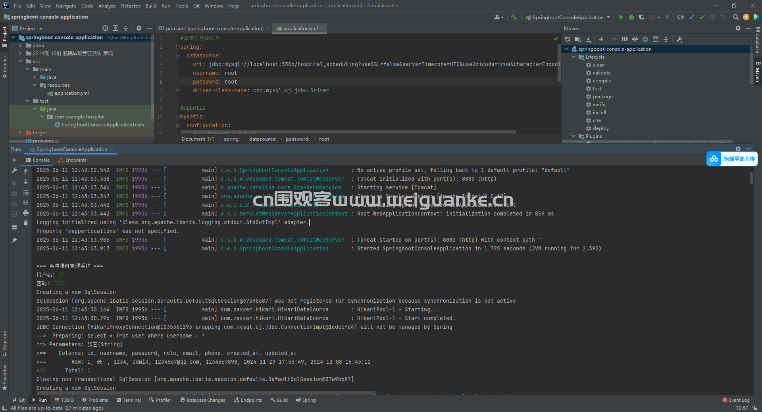Open Event Log button

point(736,400)
